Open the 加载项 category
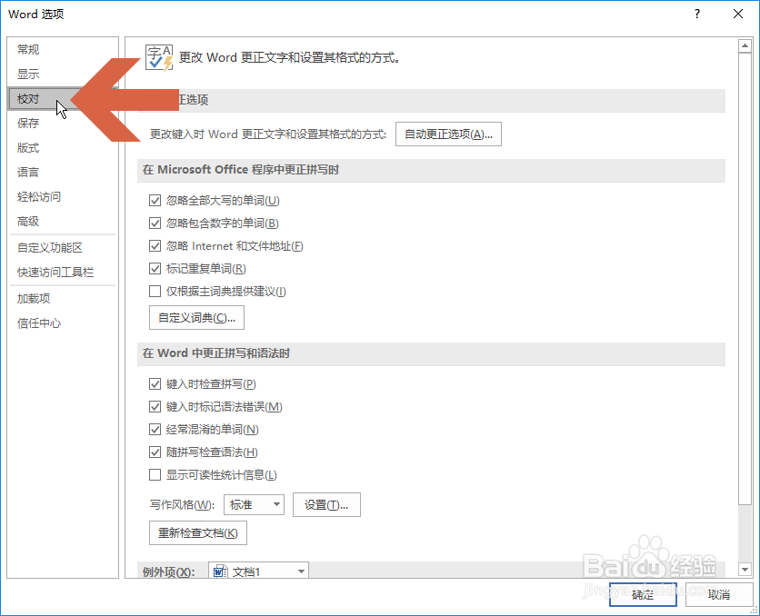Viewport: 760px width, 616px height. [x=63, y=299]
